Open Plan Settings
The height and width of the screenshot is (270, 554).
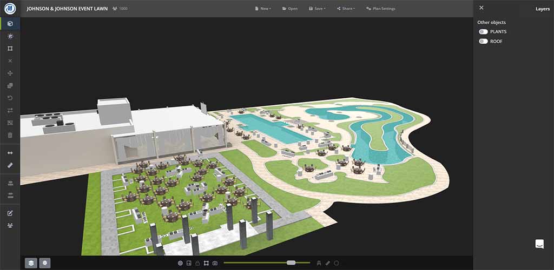click(x=381, y=9)
